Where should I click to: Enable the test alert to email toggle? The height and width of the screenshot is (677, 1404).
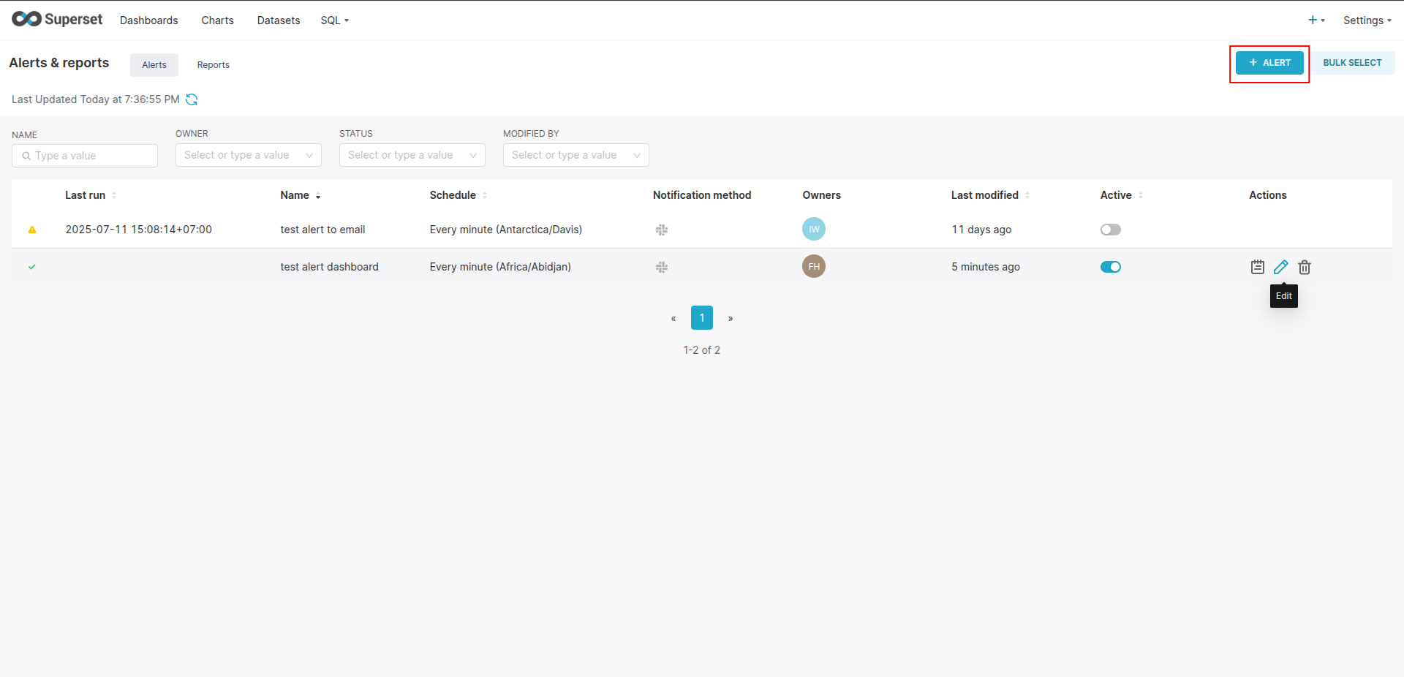(1110, 230)
